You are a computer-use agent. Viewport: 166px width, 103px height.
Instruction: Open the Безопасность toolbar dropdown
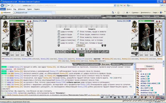pos(146,13)
